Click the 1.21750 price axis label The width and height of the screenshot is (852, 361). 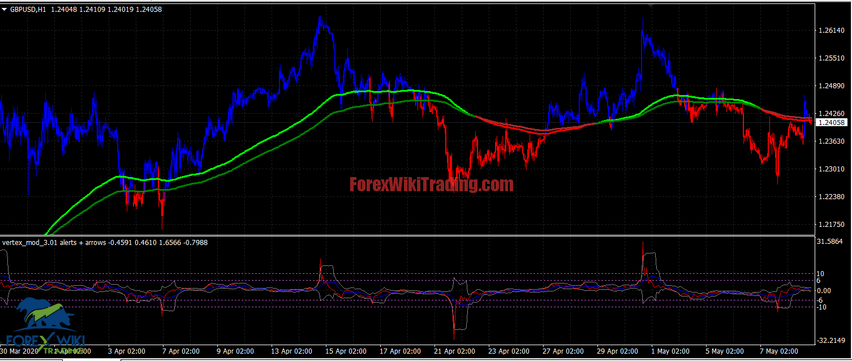pos(831,225)
